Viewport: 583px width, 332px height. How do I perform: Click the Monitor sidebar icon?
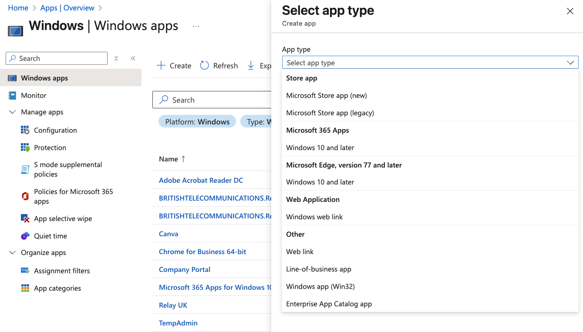coord(13,95)
